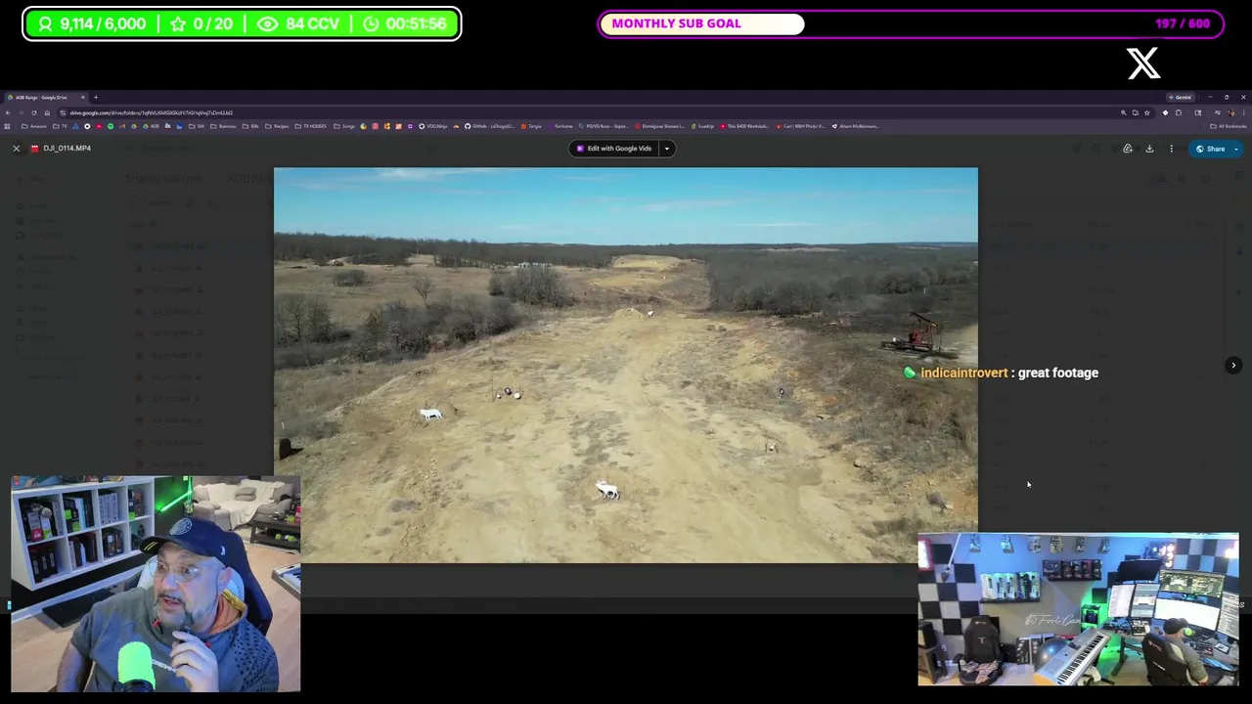1252x704 pixels.
Task: Open the Bills bookmarks folder
Action: point(250,126)
